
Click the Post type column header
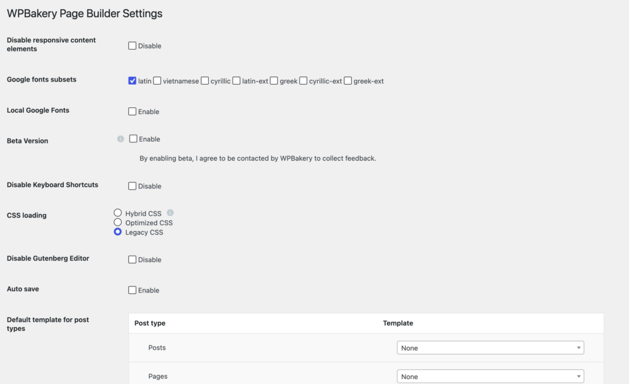(x=150, y=323)
